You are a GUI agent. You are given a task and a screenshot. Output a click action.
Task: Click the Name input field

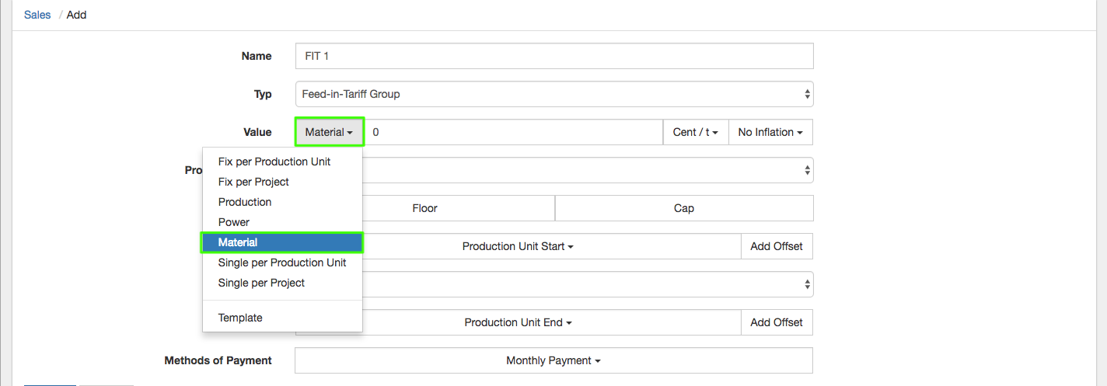[553, 56]
